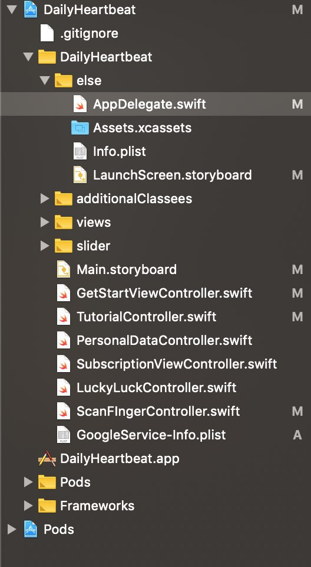The width and height of the screenshot is (311, 567).
Task: Open TutorialController.swift
Action: point(147,317)
